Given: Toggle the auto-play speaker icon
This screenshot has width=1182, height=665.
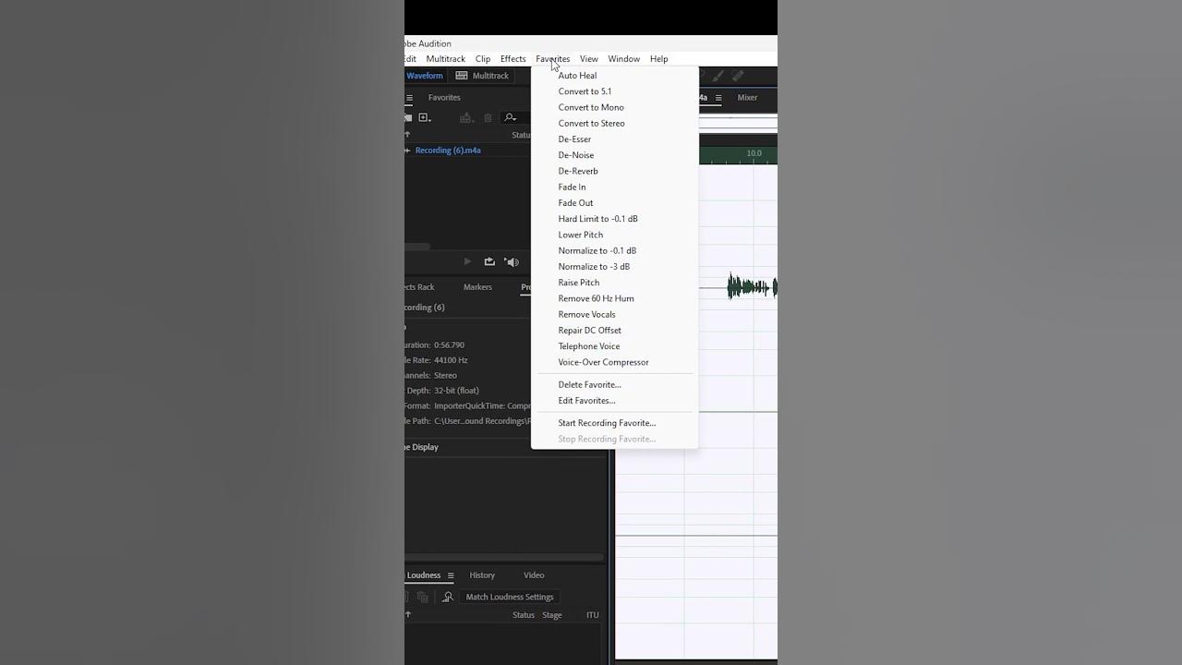Looking at the screenshot, I should (512, 261).
